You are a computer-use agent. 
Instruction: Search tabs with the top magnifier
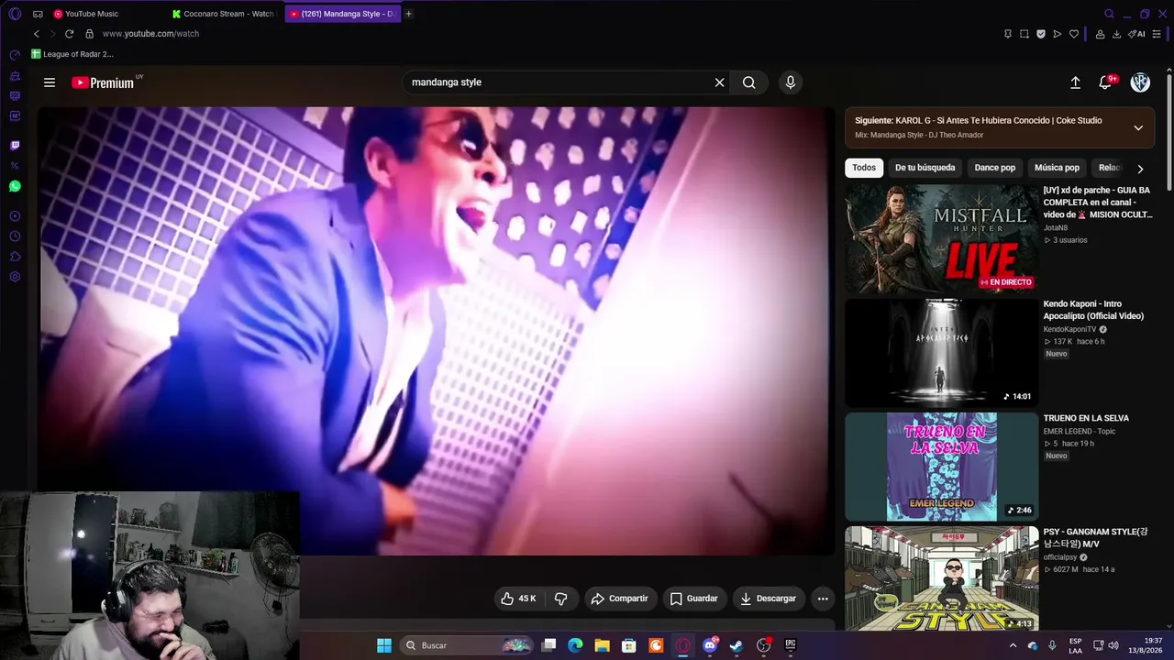point(1109,14)
